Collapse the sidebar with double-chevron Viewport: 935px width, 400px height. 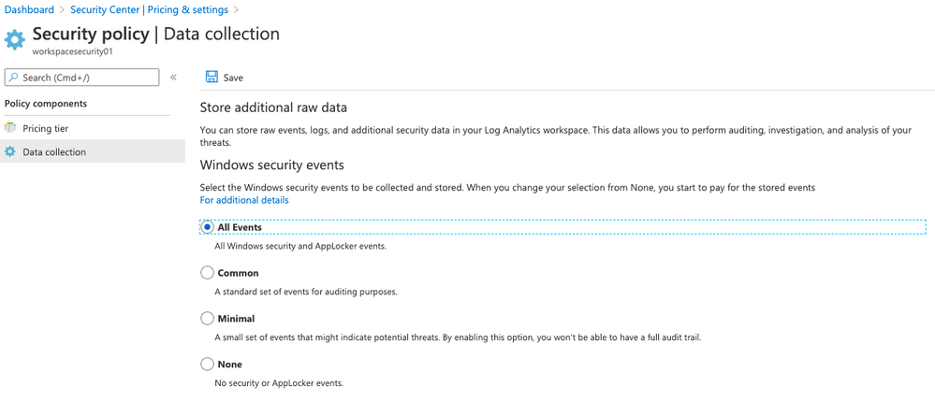tap(173, 78)
